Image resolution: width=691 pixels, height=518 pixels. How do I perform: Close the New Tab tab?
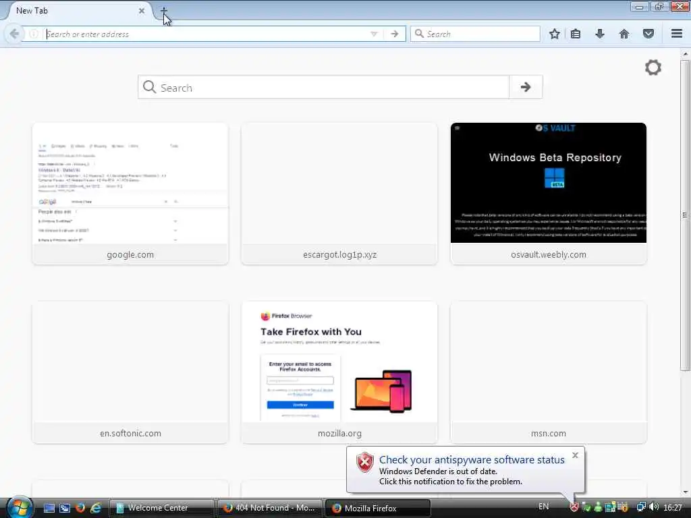tap(142, 11)
